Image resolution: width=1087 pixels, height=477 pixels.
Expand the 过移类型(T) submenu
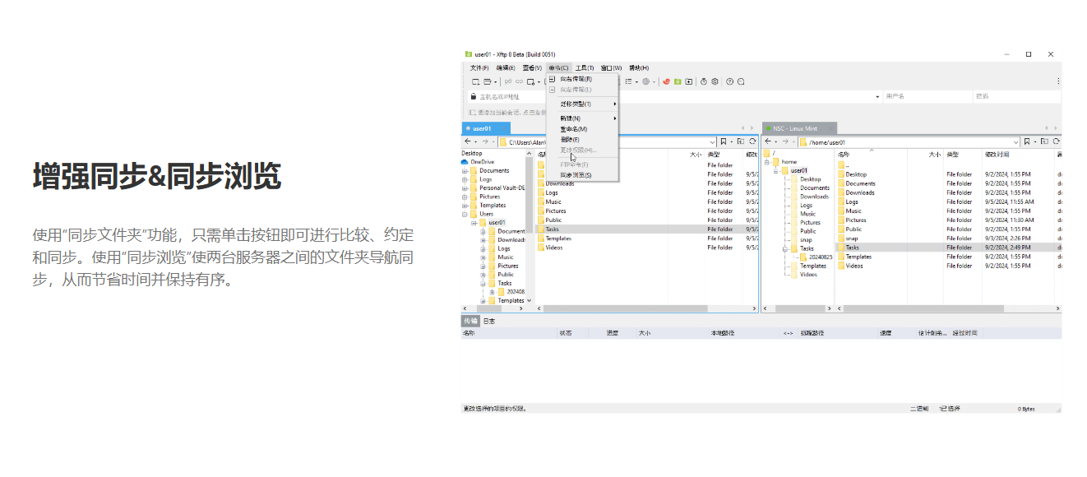(582, 104)
